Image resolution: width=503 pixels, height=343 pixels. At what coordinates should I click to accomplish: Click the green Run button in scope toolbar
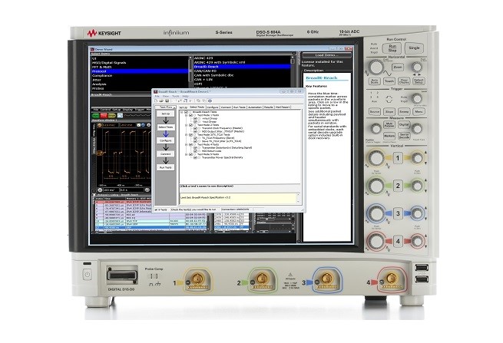click(x=95, y=116)
